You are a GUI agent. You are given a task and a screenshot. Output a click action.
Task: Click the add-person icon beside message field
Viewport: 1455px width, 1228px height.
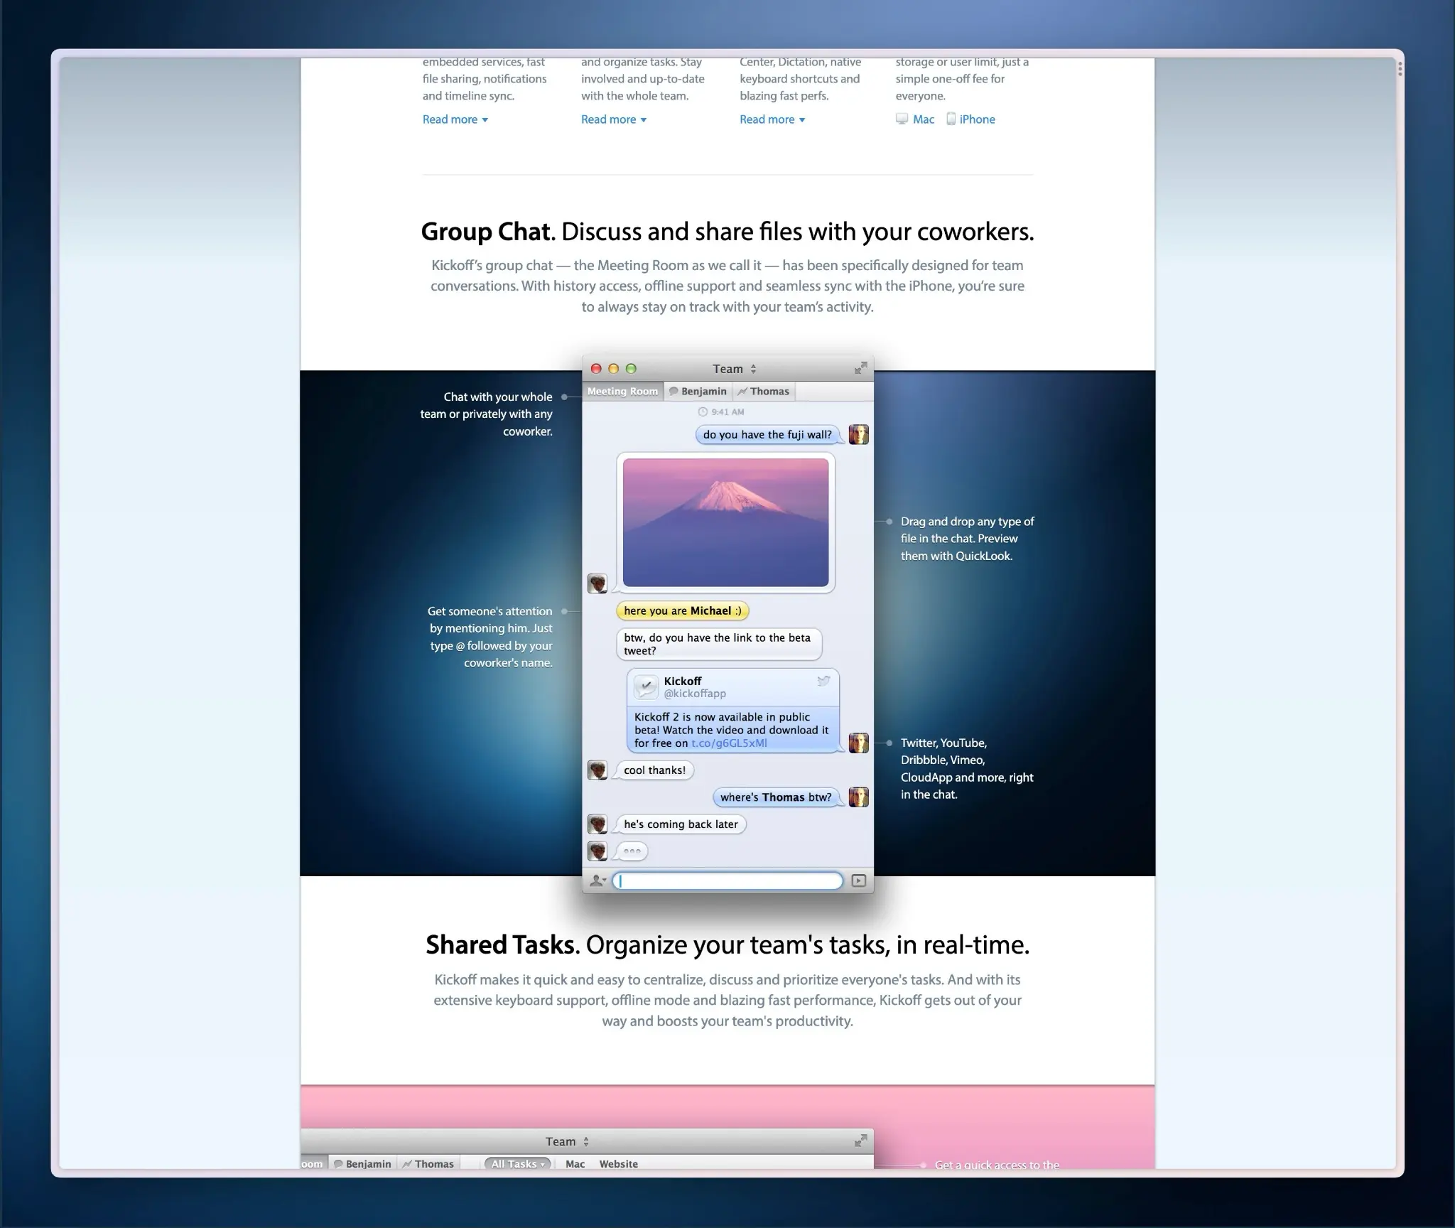point(597,880)
